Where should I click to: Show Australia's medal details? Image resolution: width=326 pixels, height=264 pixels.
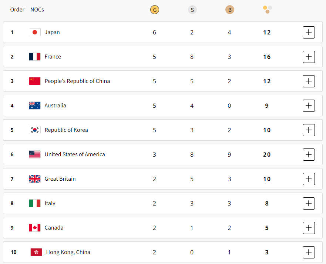click(x=309, y=106)
